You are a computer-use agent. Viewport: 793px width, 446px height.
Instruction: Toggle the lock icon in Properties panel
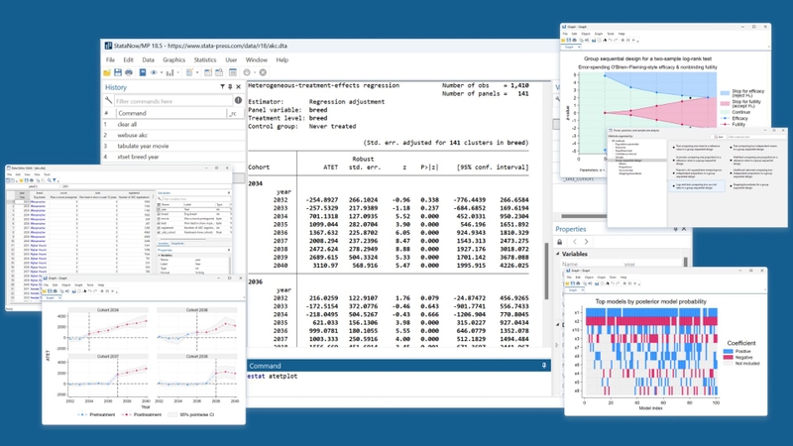coord(560,242)
